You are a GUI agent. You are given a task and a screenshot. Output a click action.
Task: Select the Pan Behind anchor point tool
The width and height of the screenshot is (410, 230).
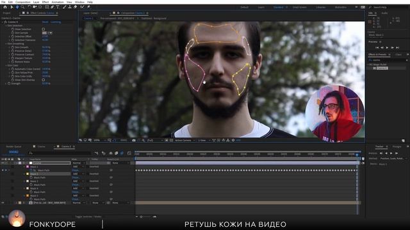tap(40, 7)
